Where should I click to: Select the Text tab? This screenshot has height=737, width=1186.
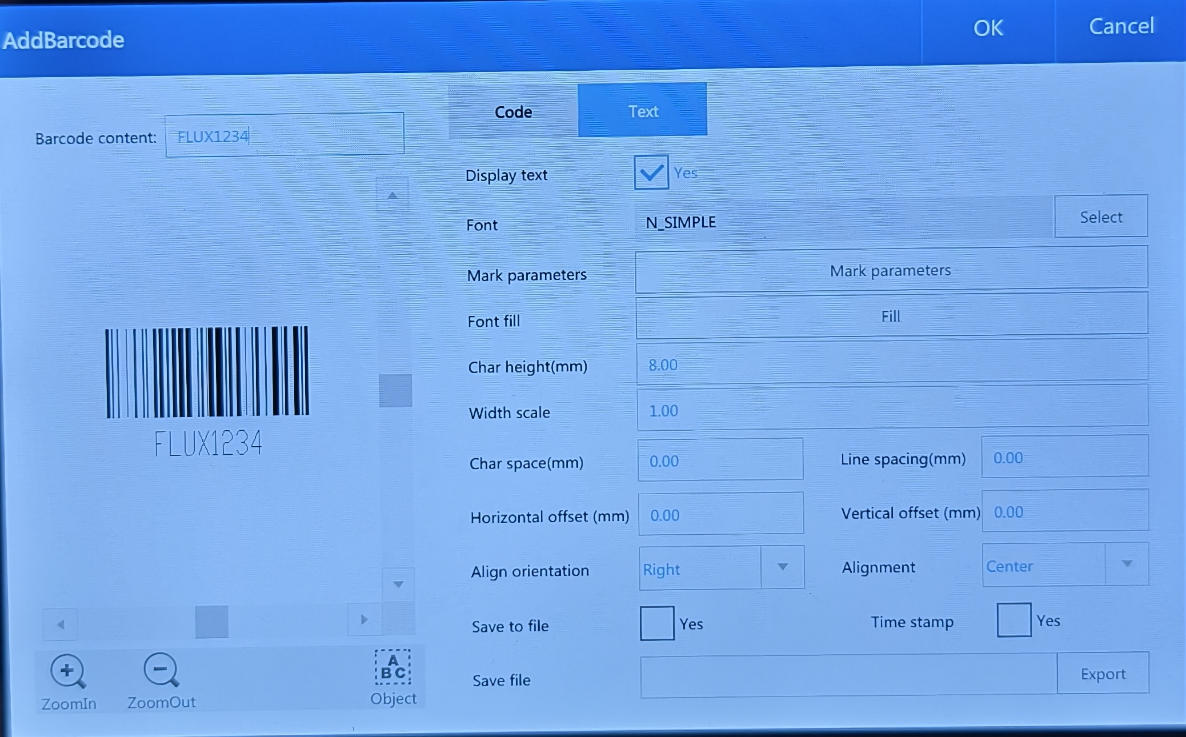pyautogui.click(x=643, y=110)
